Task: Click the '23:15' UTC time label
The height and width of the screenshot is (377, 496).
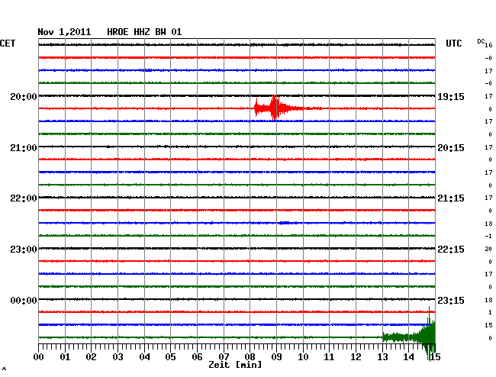Action: pyautogui.click(x=451, y=300)
